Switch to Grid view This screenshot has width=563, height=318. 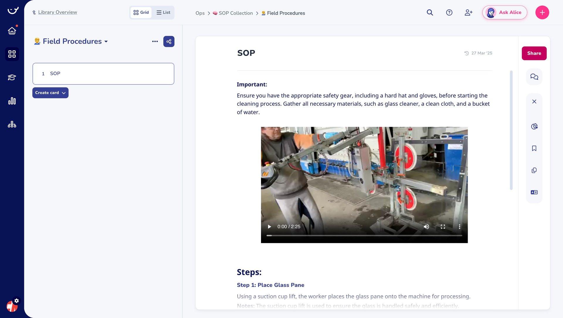pyautogui.click(x=141, y=13)
